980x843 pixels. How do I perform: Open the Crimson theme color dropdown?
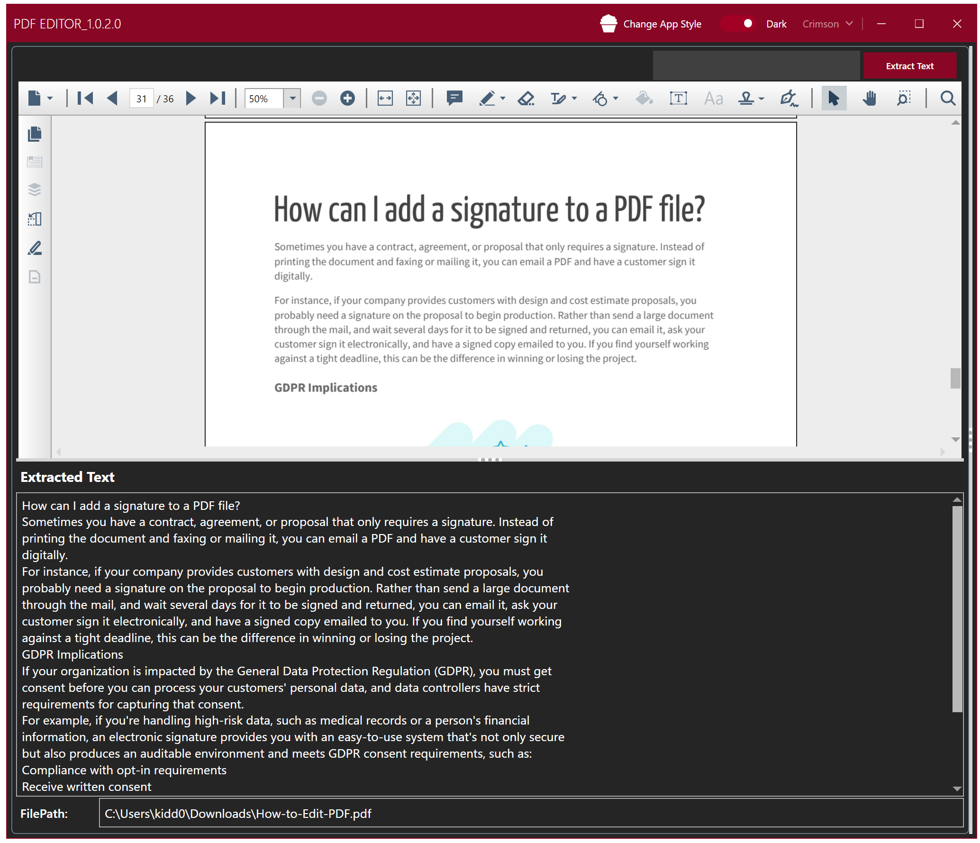pyautogui.click(x=827, y=24)
